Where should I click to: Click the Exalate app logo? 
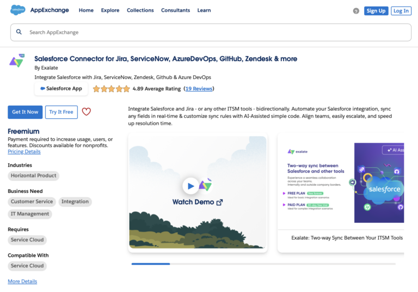tap(17, 61)
